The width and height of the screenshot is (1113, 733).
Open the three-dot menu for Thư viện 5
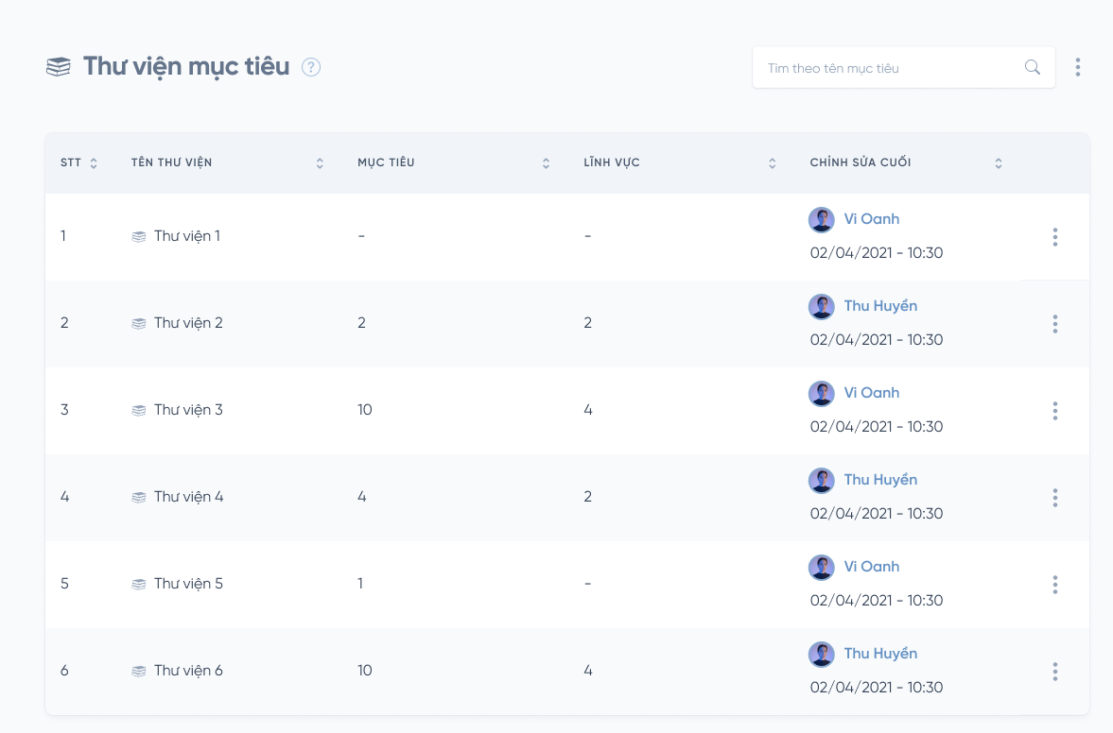[1055, 585]
